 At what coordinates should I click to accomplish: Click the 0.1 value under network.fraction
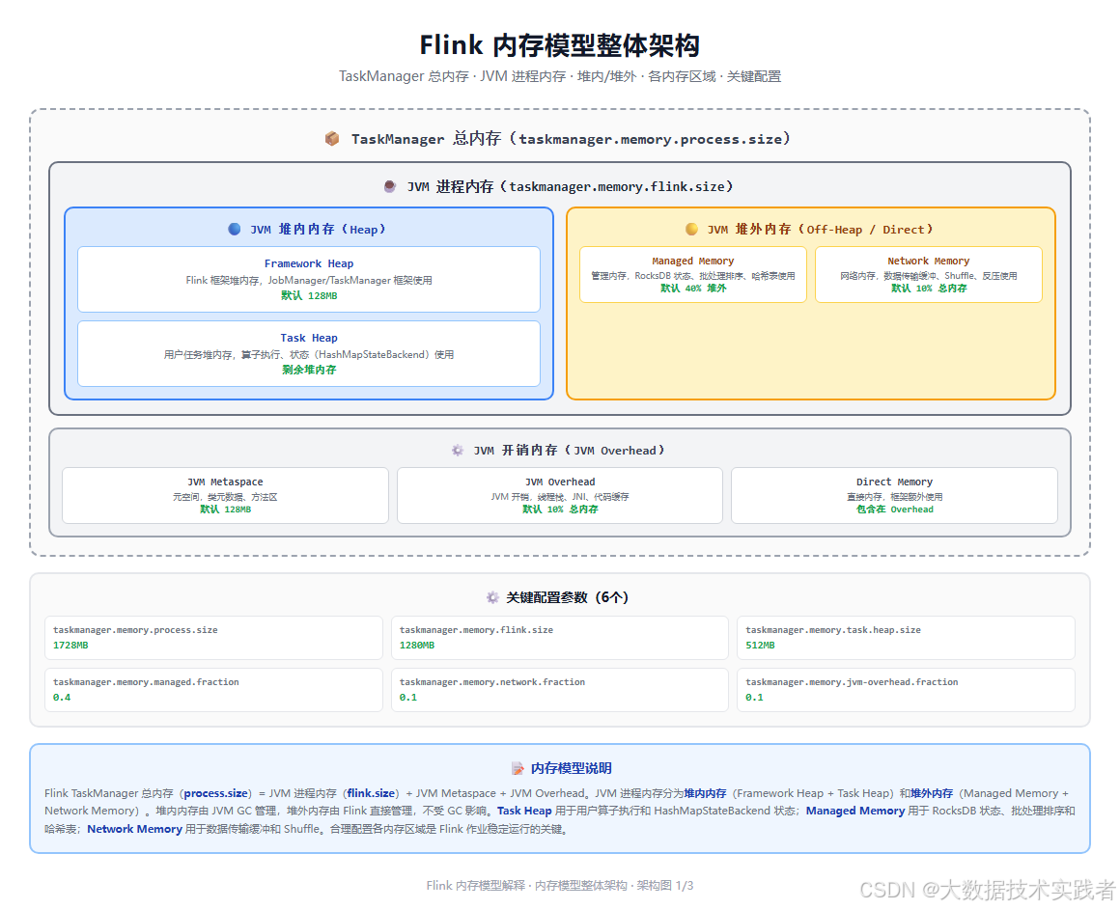pyautogui.click(x=407, y=697)
